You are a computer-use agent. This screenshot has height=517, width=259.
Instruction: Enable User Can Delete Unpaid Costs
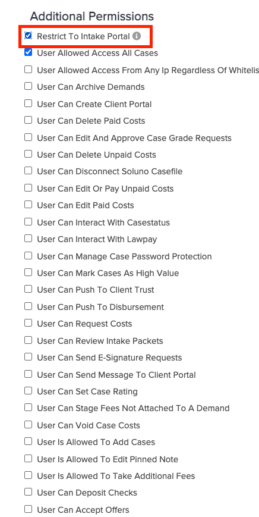pyautogui.click(x=29, y=154)
